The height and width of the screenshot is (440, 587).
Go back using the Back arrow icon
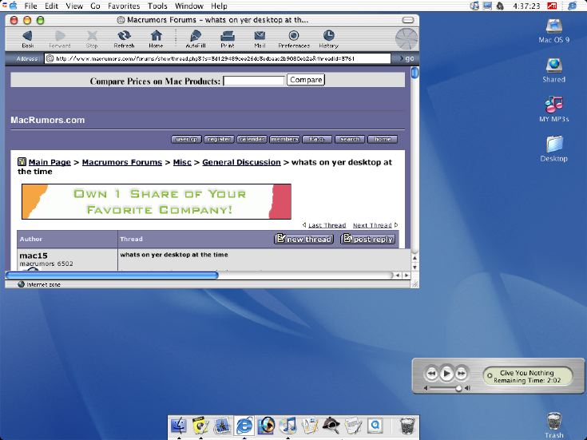click(x=28, y=36)
